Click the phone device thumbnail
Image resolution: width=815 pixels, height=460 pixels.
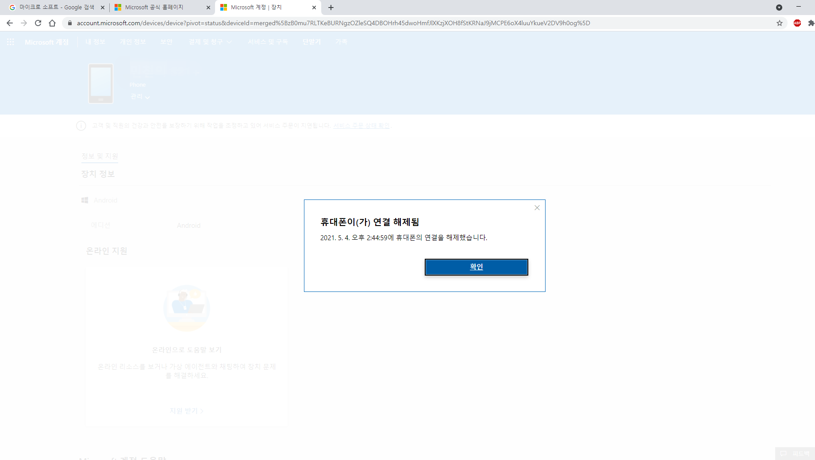(101, 84)
